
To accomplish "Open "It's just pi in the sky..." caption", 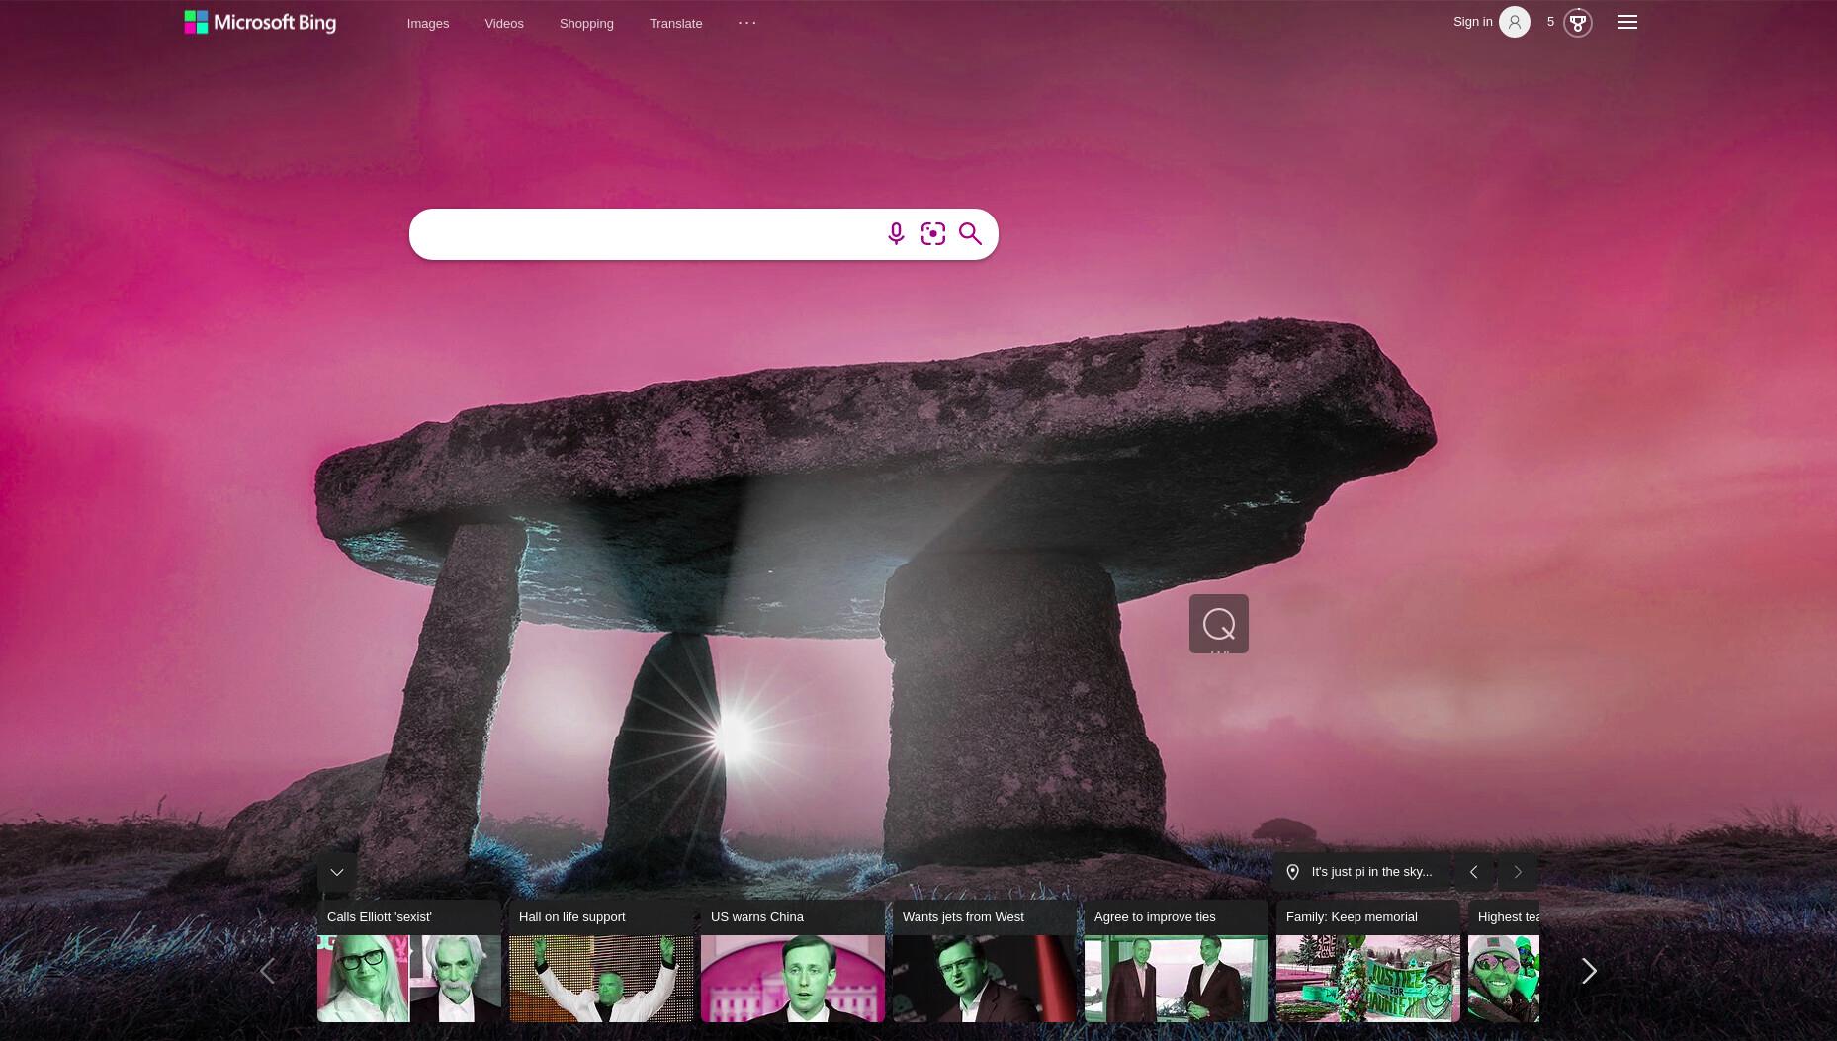I will [x=1371, y=872].
